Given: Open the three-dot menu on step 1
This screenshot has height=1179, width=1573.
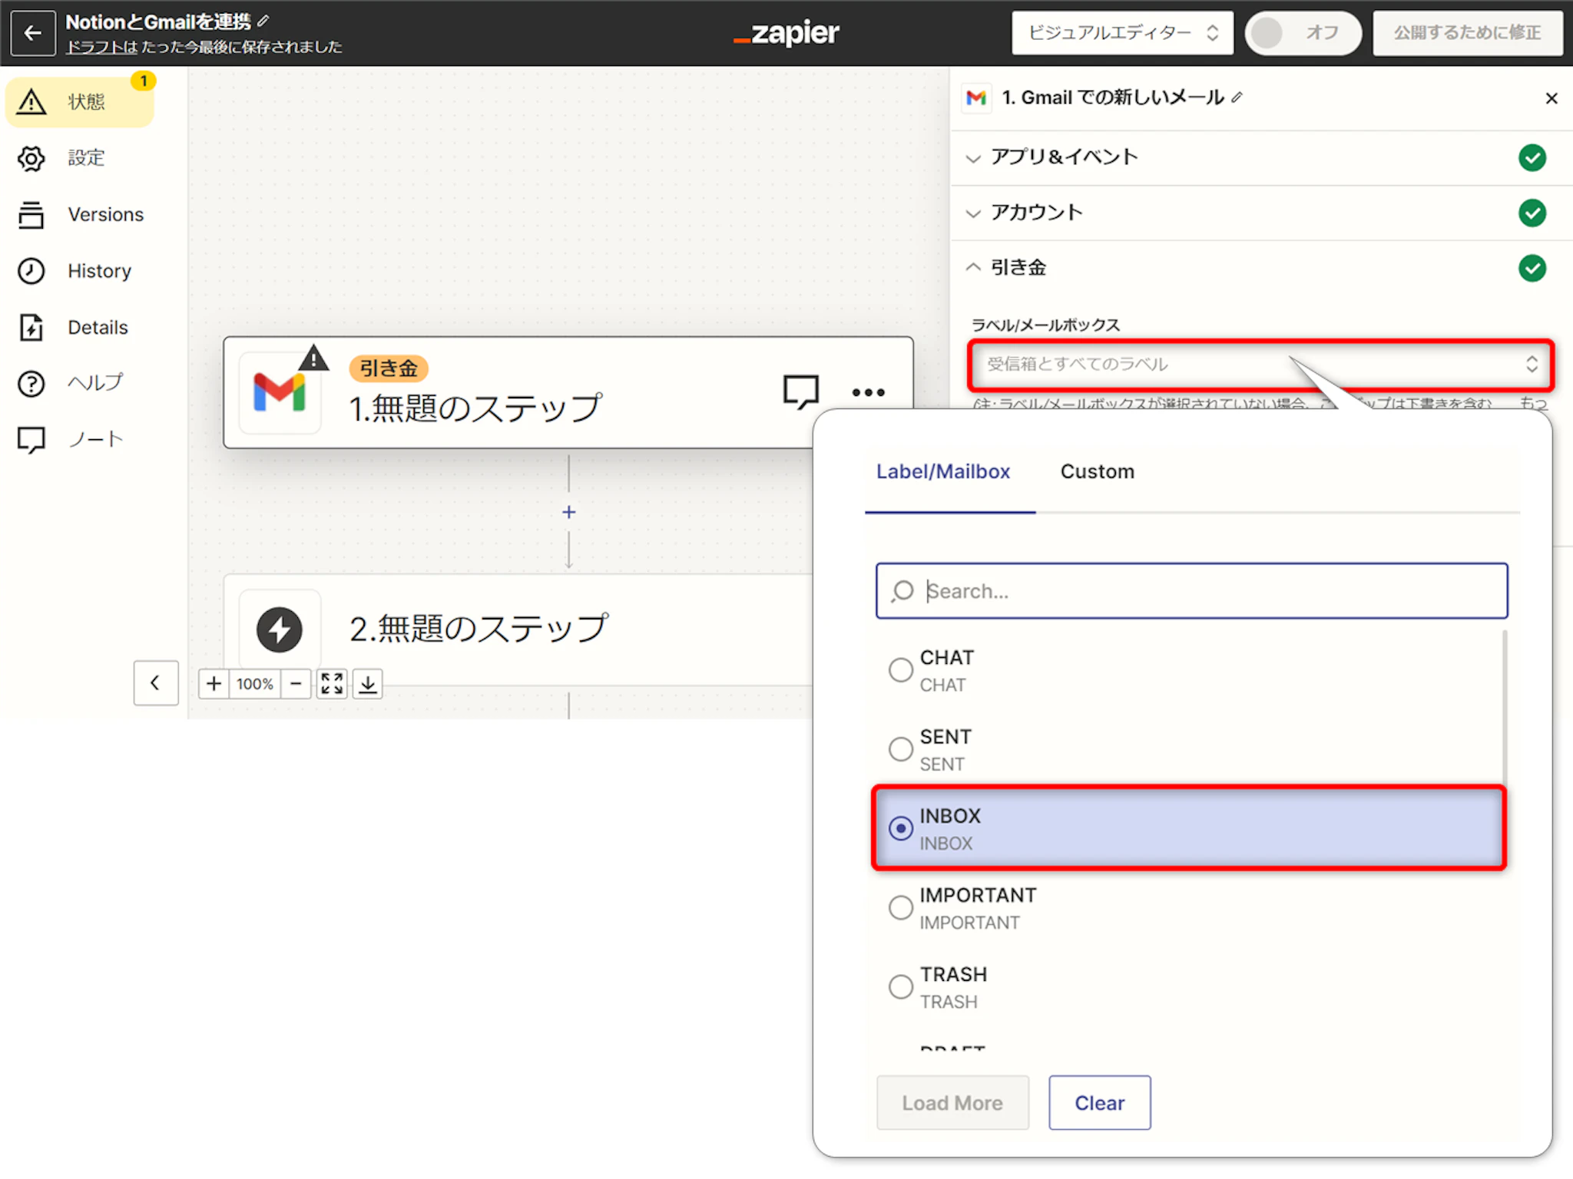Looking at the screenshot, I should click(868, 392).
